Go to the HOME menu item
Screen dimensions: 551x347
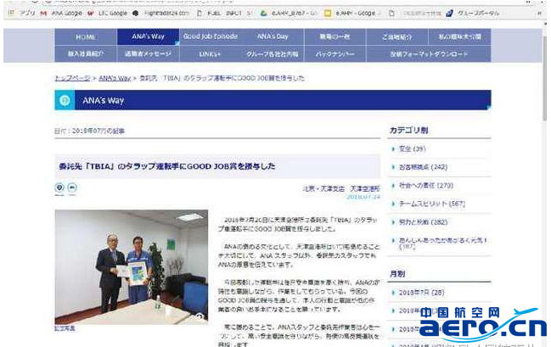[x=86, y=36]
